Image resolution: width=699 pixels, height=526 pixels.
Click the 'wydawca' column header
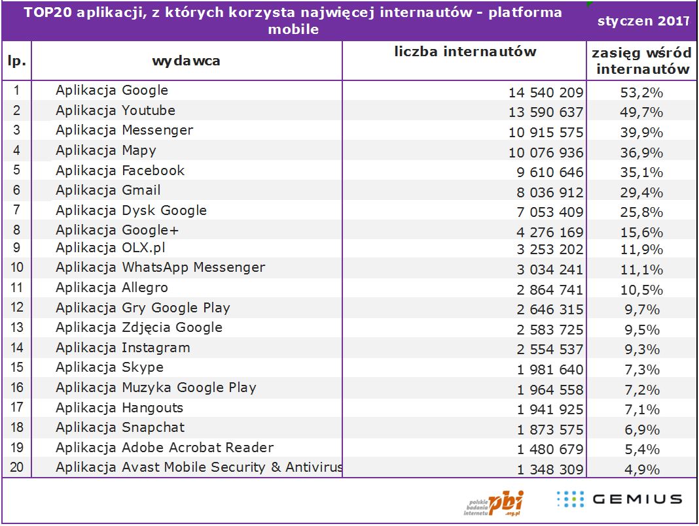point(186,61)
